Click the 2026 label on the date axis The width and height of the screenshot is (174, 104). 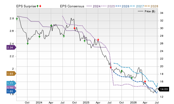tap(133, 102)
